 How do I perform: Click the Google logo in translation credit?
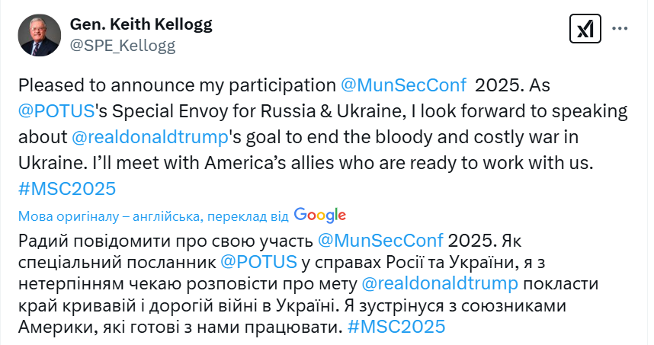point(319,216)
